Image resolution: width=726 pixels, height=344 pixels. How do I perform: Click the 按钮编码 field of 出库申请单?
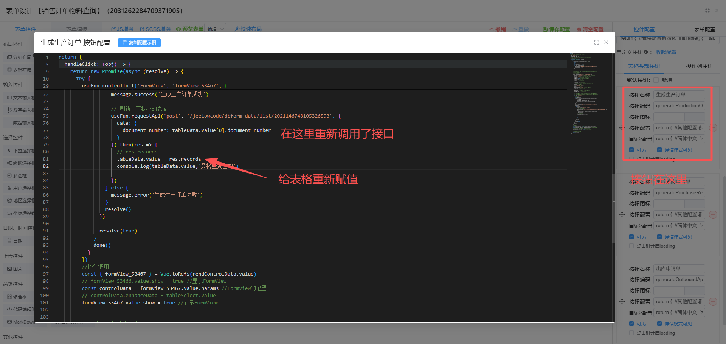679,280
